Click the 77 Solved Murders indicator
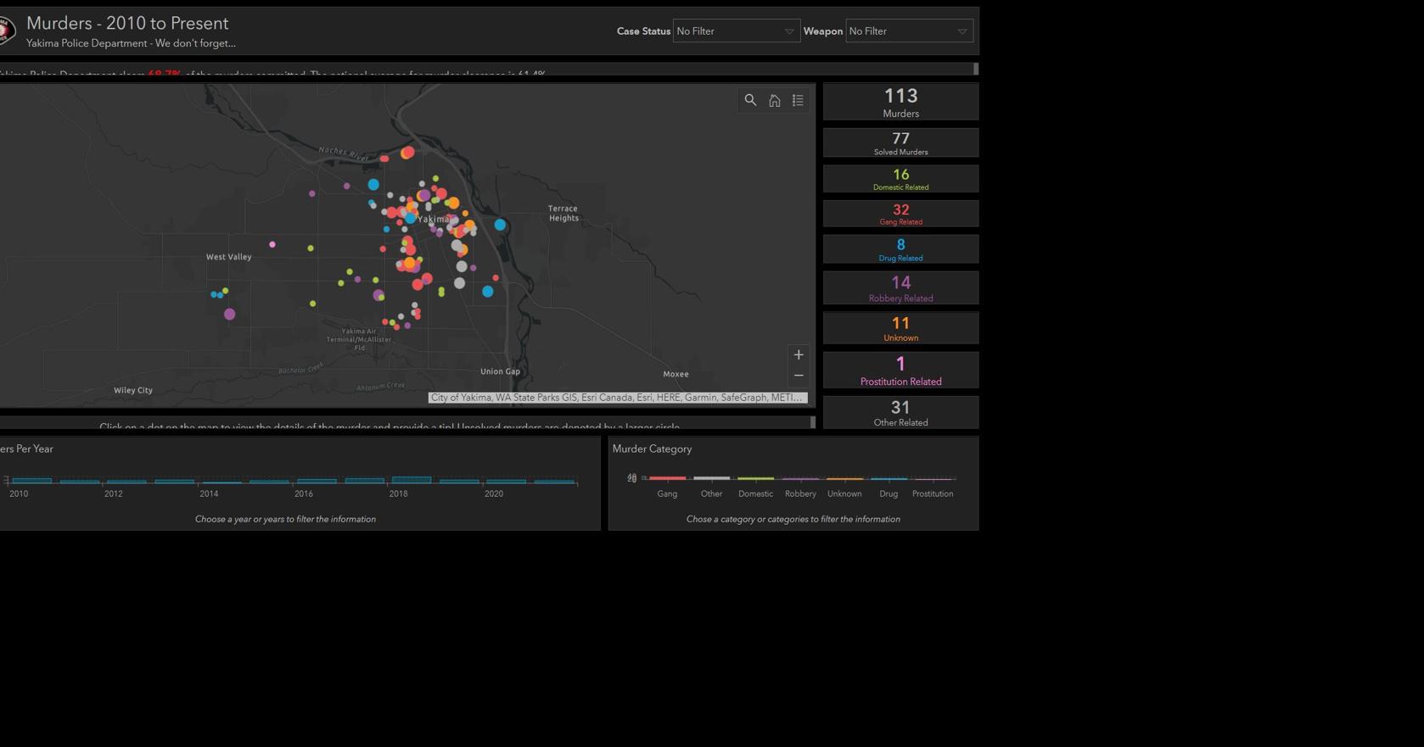The image size is (1424, 747). tap(900, 142)
